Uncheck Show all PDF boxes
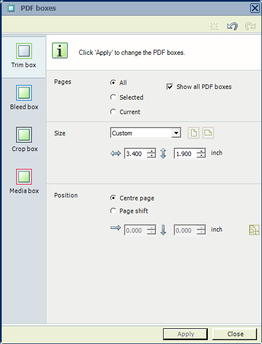262x344 pixels. [170, 87]
